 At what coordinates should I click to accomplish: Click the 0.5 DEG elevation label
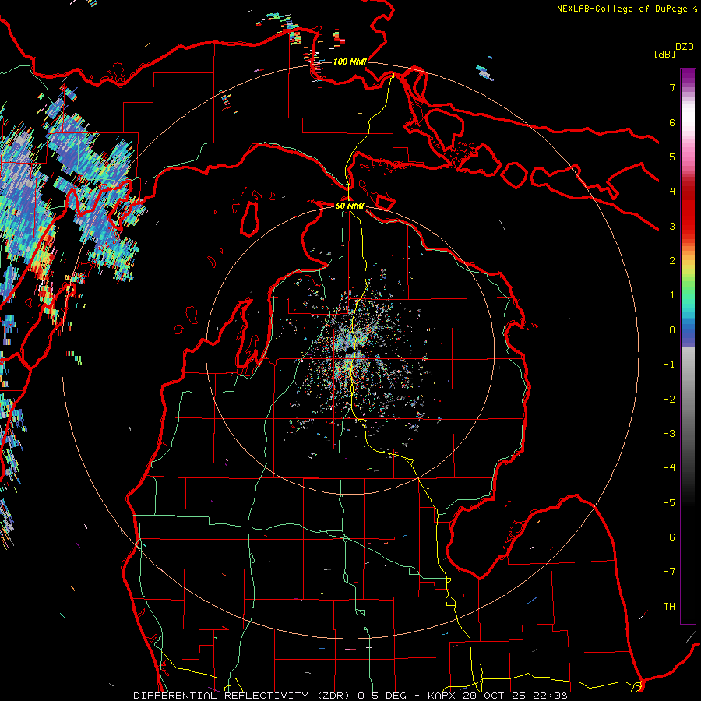(x=382, y=696)
